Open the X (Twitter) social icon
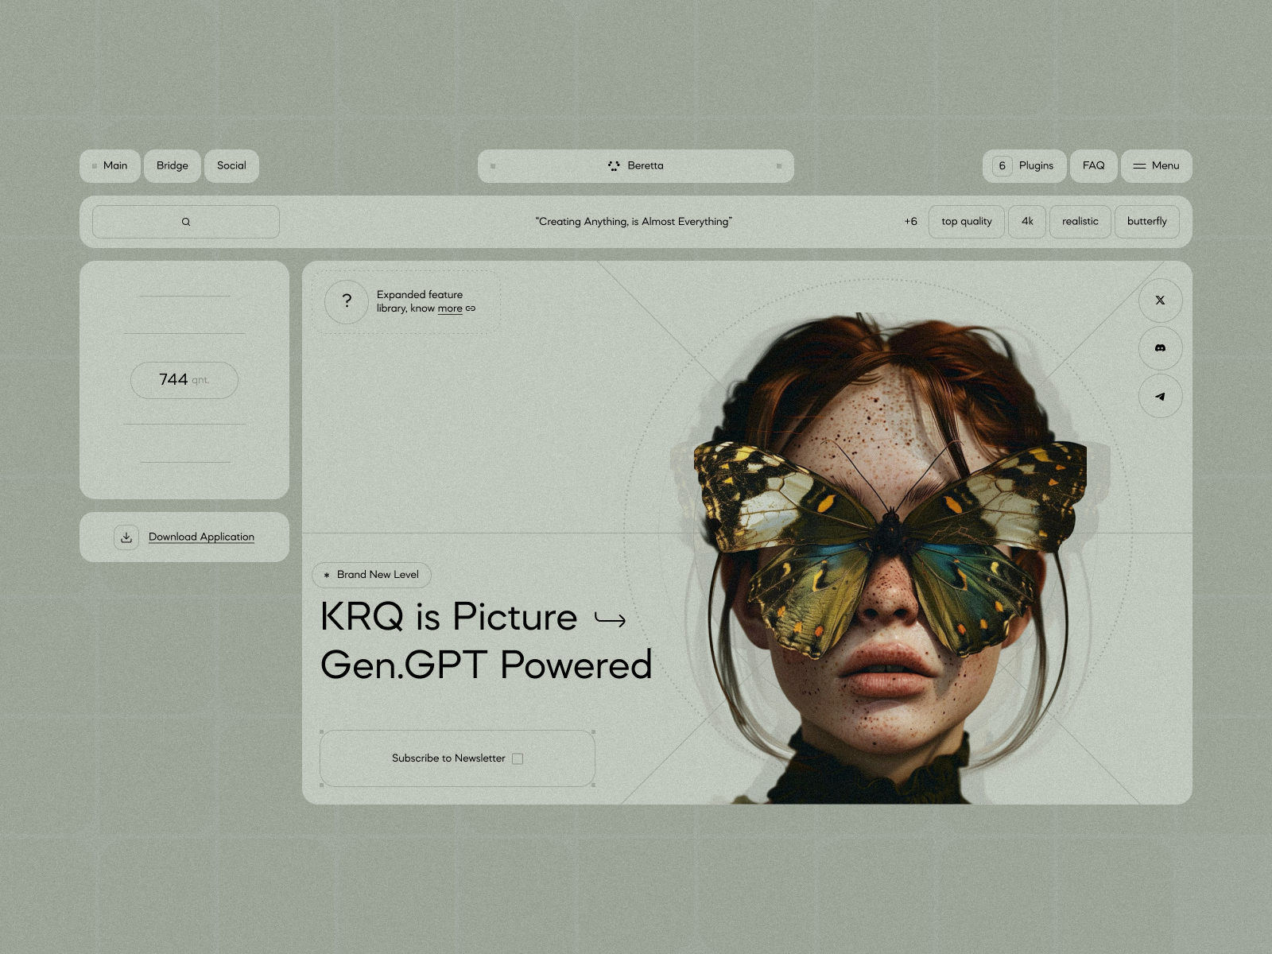The image size is (1272, 954). point(1160,301)
